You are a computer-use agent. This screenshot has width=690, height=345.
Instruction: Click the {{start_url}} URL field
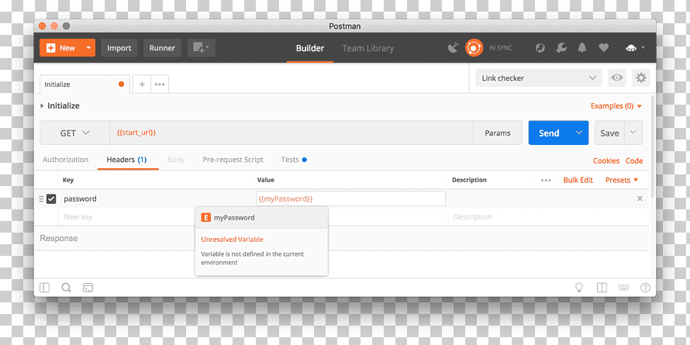pos(292,133)
